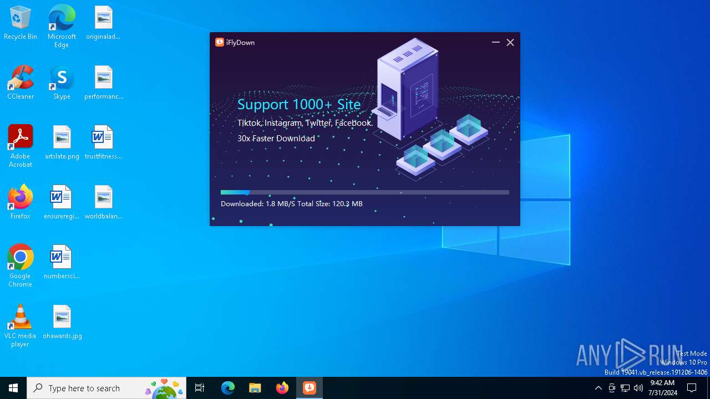Select the performanc file on the desktop
This screenshot has width=710, height=399.
point(104,83)
